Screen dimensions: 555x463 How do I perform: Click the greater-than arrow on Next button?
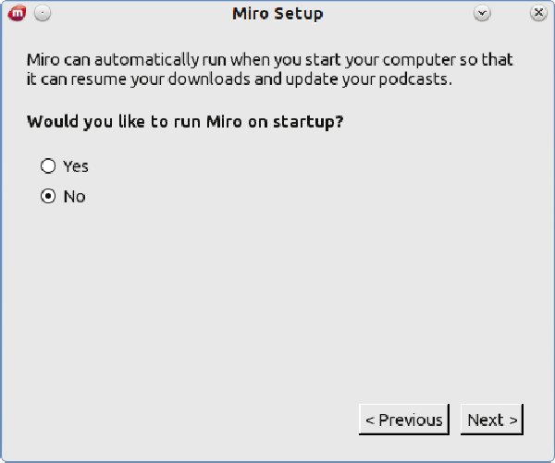pos(513,420)
